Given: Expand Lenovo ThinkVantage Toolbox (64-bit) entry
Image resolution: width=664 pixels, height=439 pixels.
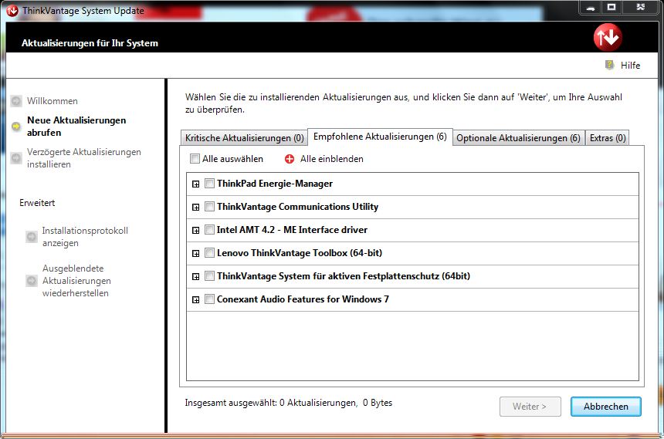Looking at the screenshot, I should point(195,254).
